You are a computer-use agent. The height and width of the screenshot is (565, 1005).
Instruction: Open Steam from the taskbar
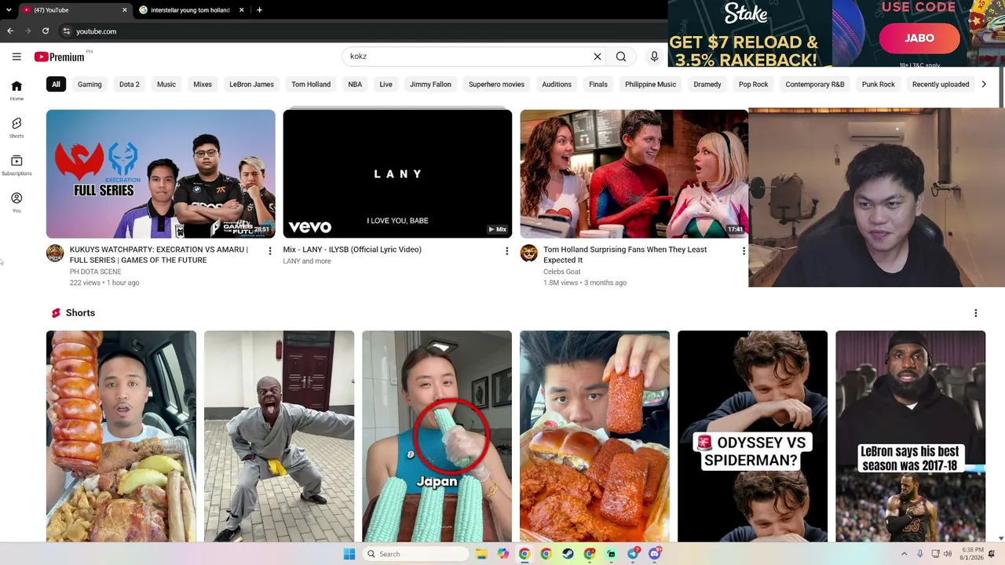568,554
